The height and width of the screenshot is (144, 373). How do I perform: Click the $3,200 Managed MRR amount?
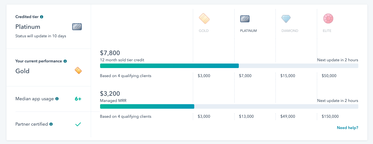coord(110,93)
